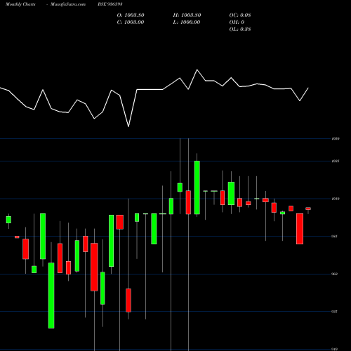
Task: Click the "OC: 0.08" value
Action: coord(240,15)
